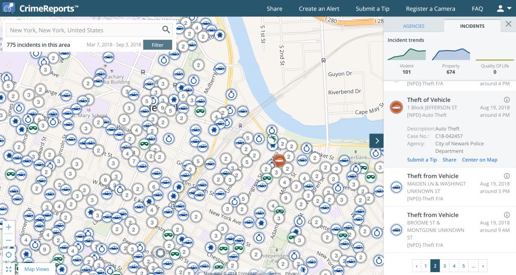This screenshot has height=275, width=516.
Task: Click the C18-042457 case number
Action: (449, 136)
